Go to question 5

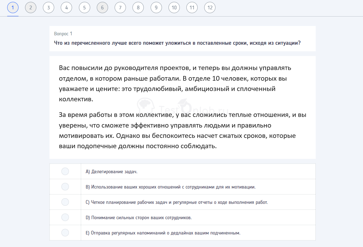[x=85, y=7]
